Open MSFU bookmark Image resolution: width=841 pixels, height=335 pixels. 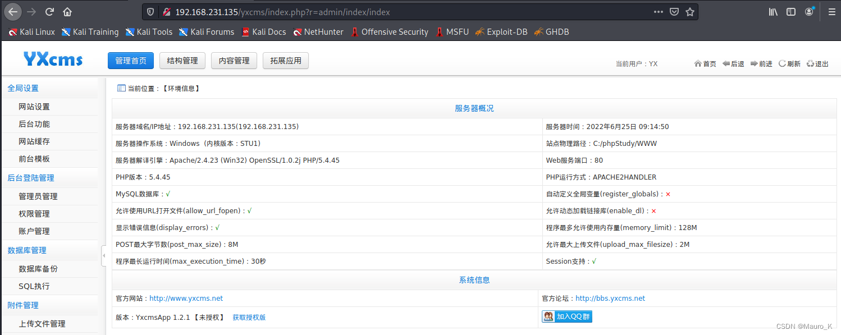pos(452,32)
